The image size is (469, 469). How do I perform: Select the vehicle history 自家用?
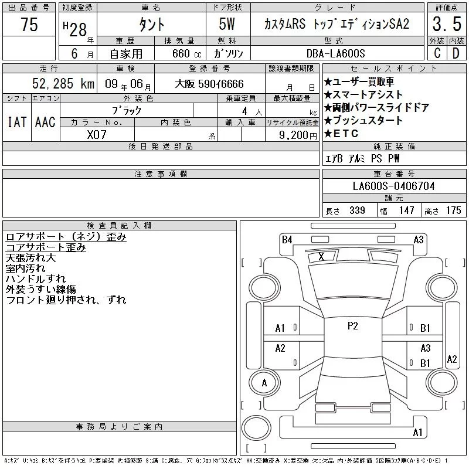[x=126, y=54]
